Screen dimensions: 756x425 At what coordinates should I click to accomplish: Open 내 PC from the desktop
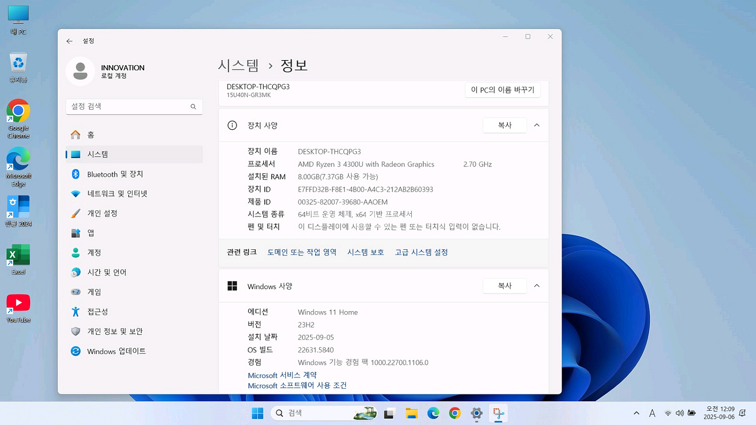tap(18, 15)
